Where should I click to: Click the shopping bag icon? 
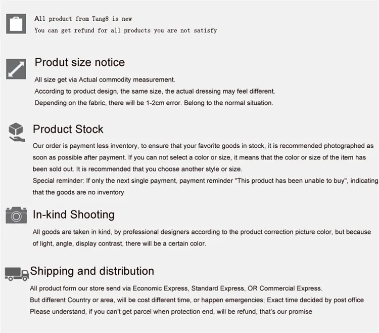coord(16,24)
